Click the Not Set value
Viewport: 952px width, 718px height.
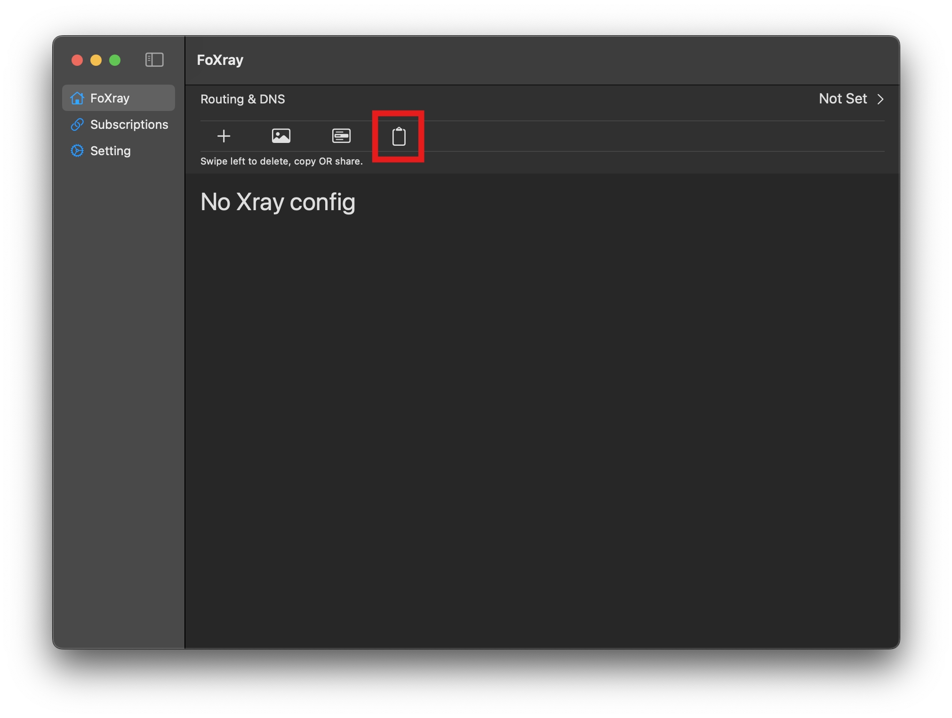coord(842,99)
